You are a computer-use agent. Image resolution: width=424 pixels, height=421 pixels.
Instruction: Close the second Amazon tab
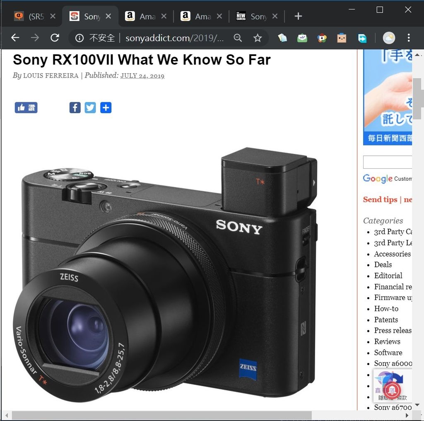(219, 16)
